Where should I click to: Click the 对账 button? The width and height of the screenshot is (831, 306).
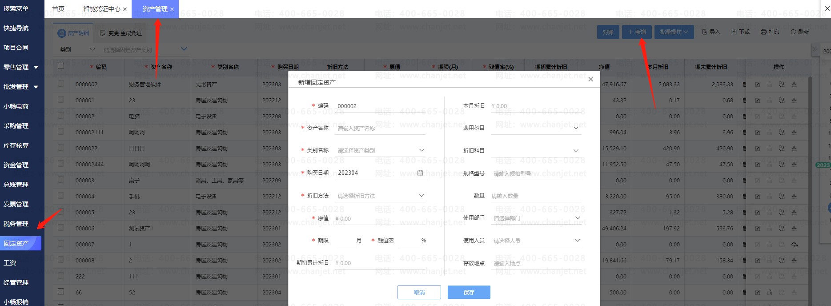(x=608, y=32)
